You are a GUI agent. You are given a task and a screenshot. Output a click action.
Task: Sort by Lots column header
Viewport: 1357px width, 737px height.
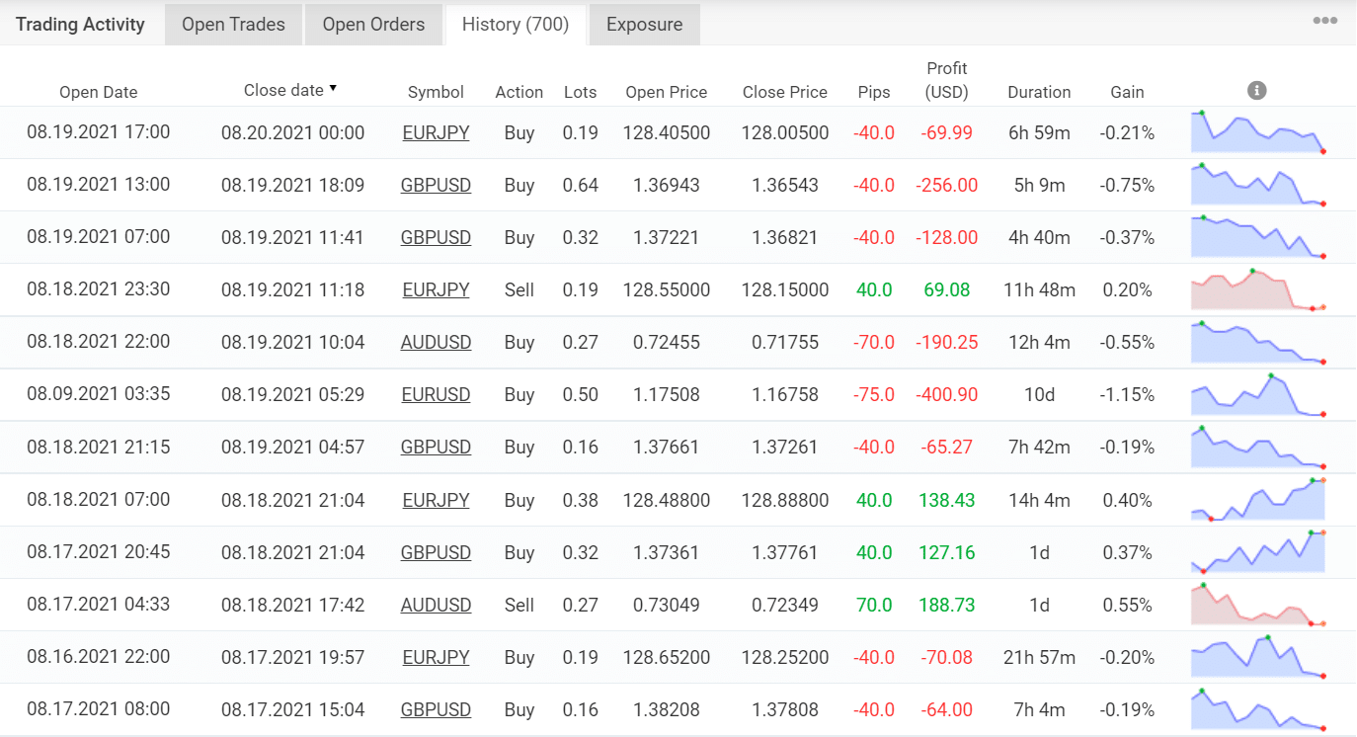(x=580, y=92)
